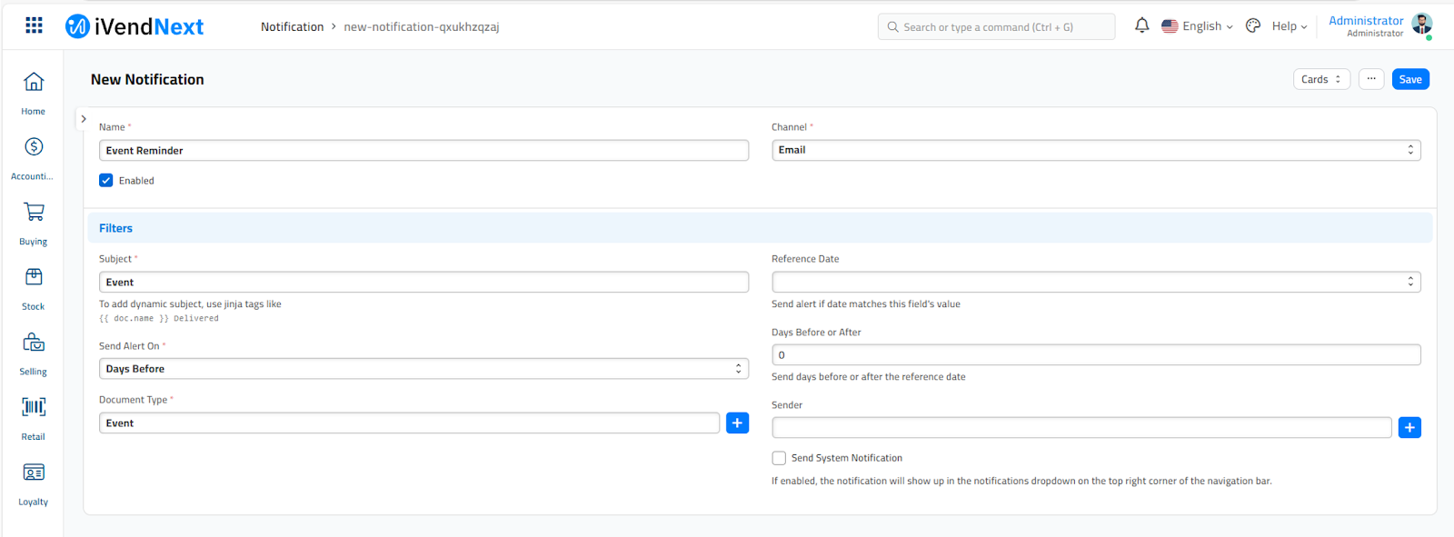Open the Selling module icon

click(34, 343)
